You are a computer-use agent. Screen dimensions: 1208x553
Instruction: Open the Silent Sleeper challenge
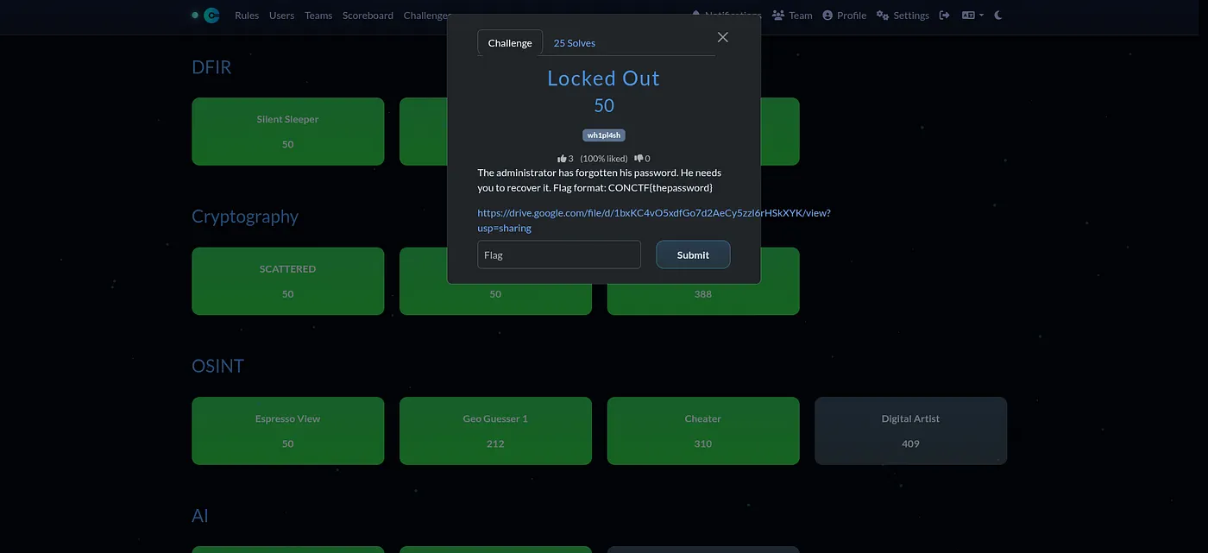(x=288, y=131)
